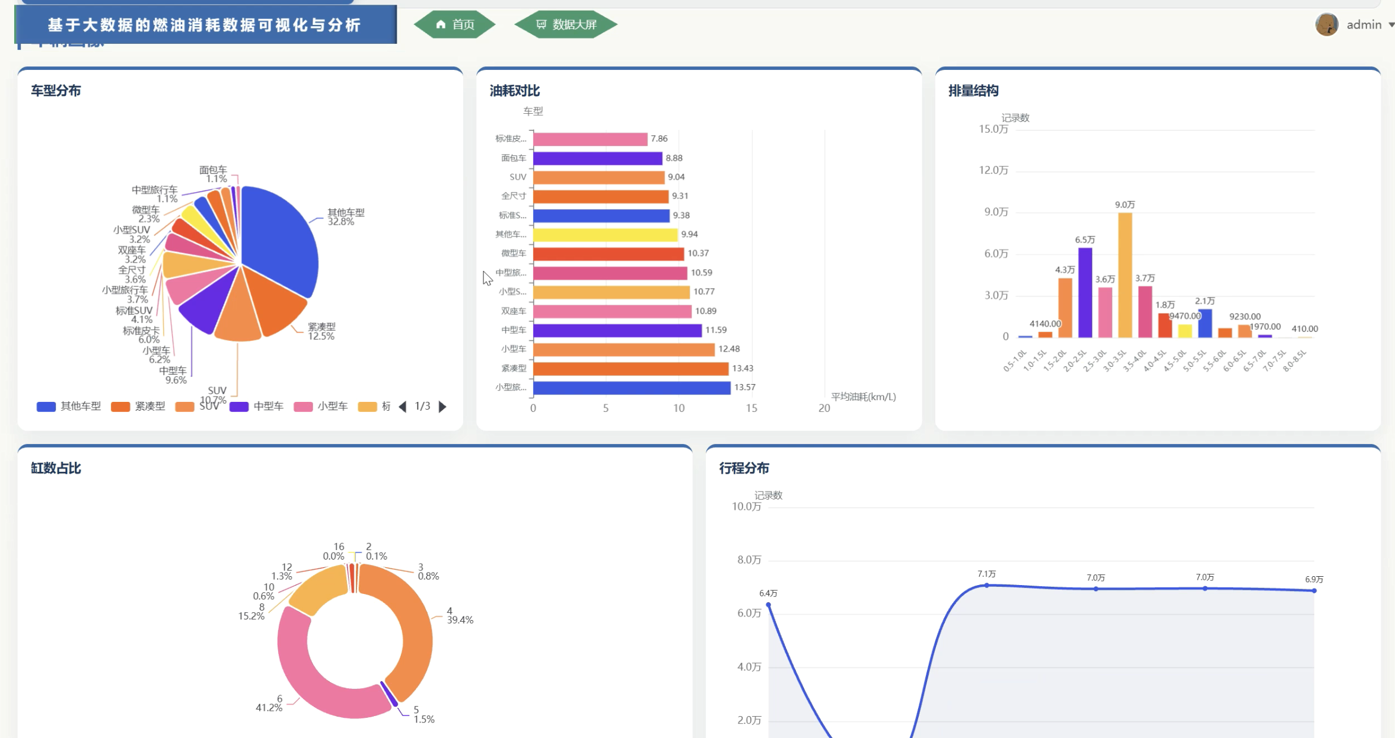Click the tallest 9.0万 displacement bar
This screenshot has height=738, width=1395.
click(1125, 275)
